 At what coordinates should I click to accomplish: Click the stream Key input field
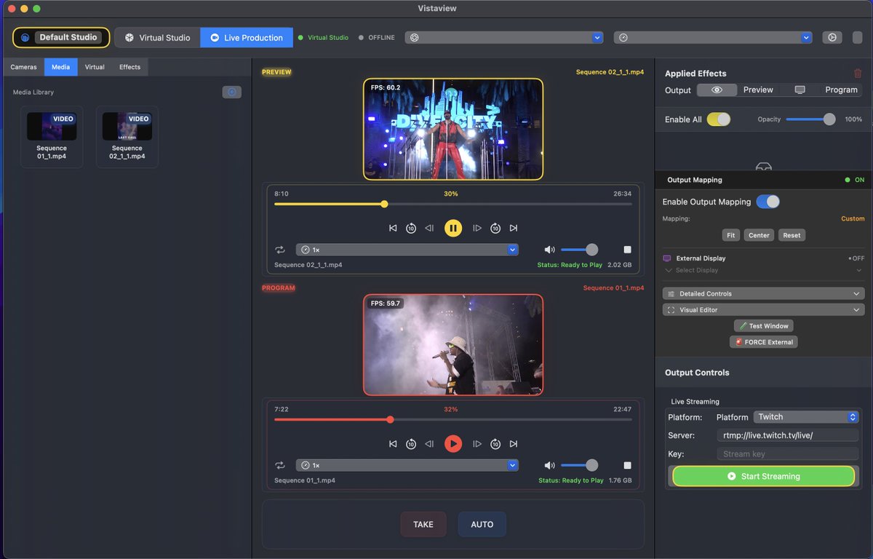(x=788, y=453)
